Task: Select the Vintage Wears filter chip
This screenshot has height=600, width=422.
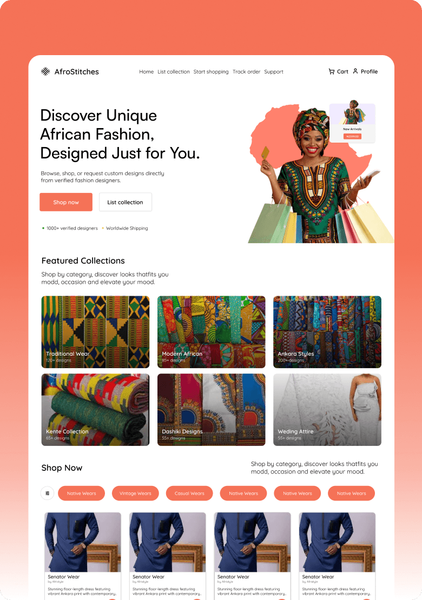Action: 135,493
